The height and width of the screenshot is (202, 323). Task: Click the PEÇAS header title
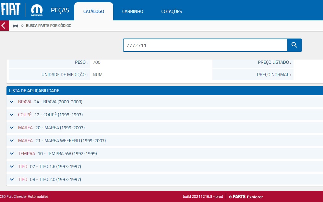pos(60,10)
